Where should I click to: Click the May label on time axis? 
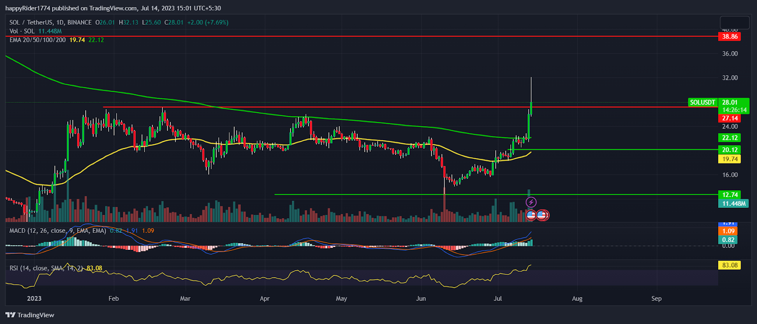click(341, 298)
